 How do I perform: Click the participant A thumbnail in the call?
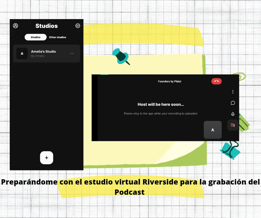pos(213,130)
